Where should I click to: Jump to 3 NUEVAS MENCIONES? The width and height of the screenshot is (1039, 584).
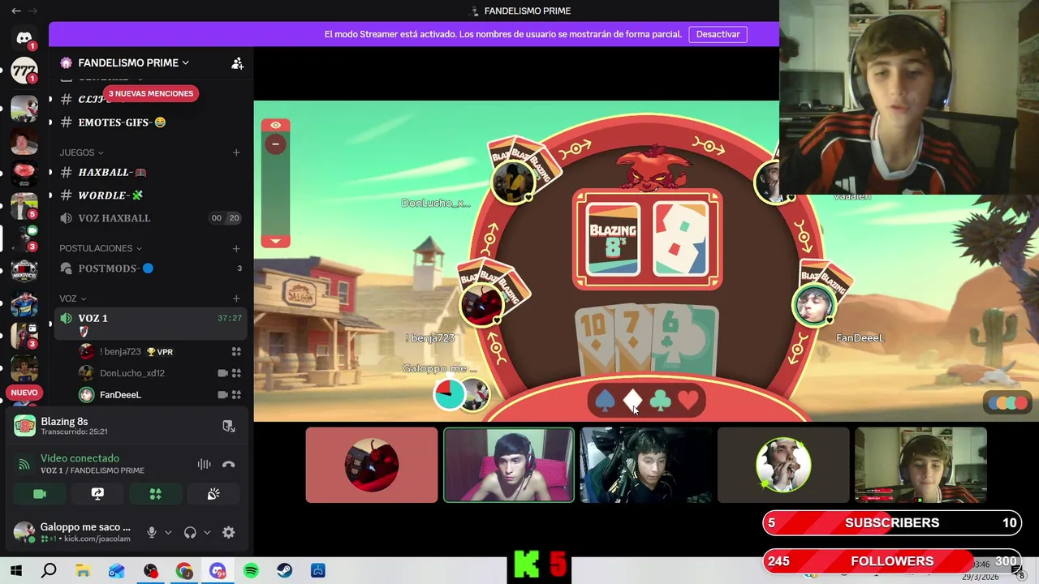151,93
